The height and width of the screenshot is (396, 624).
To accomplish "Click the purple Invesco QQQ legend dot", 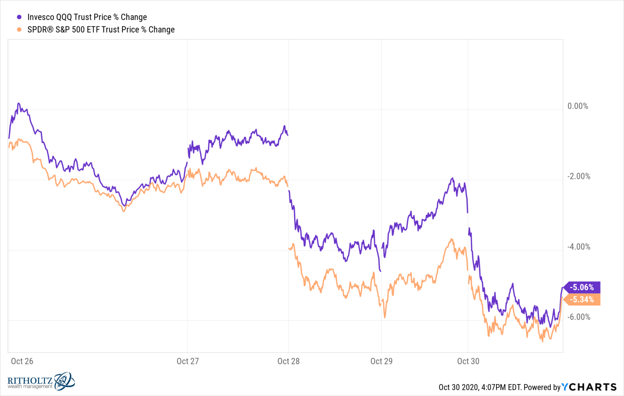I will 19,17.
